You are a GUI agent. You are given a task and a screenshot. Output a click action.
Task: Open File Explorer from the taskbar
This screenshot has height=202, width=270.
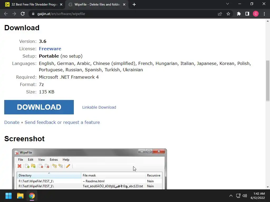pyautogui.click(x=20, y=196)
